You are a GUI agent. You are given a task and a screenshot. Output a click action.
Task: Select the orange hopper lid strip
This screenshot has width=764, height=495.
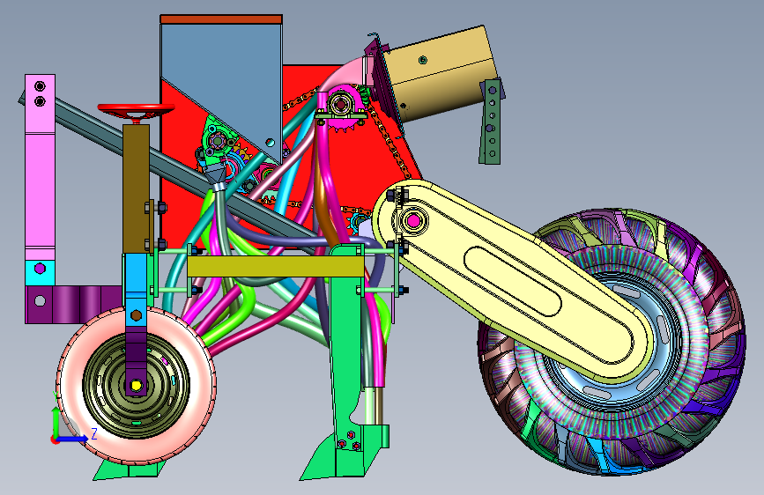(221, 19)
